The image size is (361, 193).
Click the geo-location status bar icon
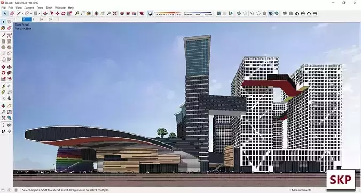[3, 190]
